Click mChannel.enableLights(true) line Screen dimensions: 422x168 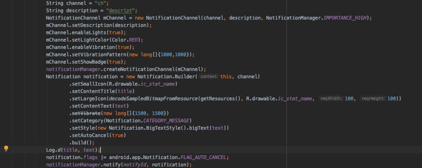86,33
